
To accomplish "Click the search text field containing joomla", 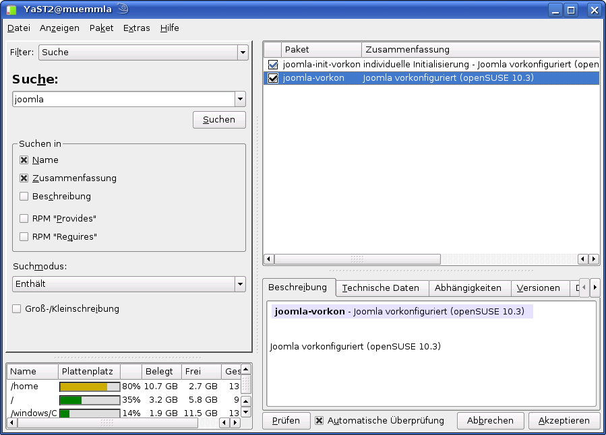I will (x=123, y=99).
